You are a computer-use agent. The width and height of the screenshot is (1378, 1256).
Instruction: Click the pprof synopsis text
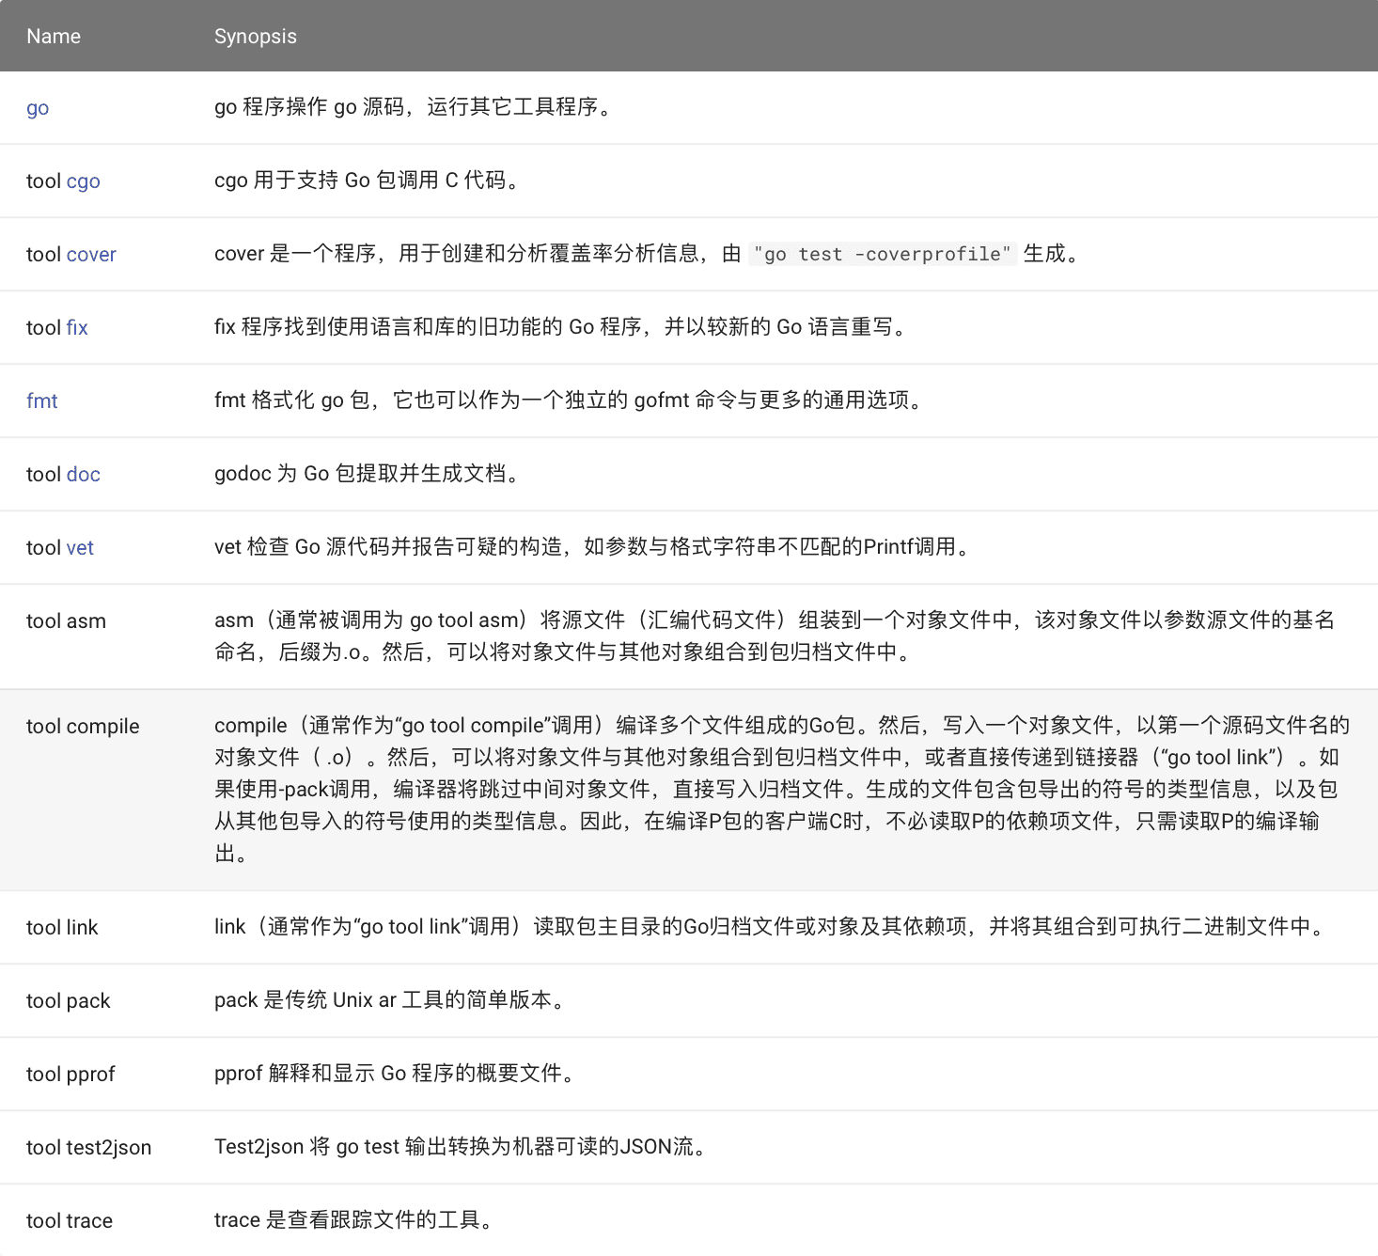[x=397, y=1074]
